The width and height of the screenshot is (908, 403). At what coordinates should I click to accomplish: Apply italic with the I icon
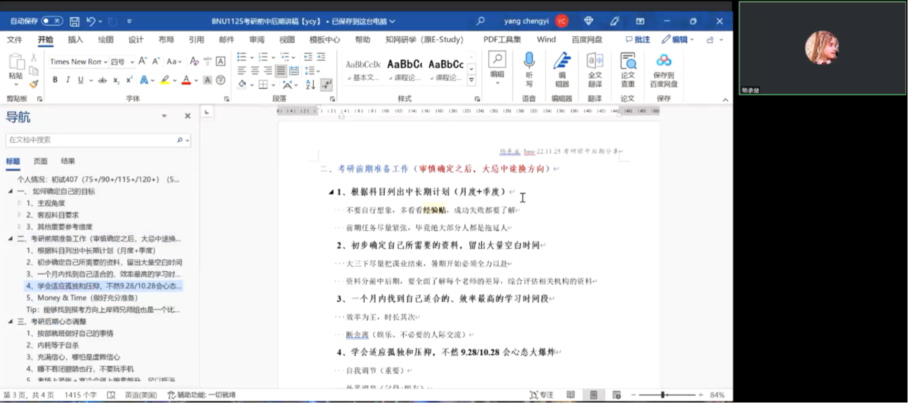(68, 80)
